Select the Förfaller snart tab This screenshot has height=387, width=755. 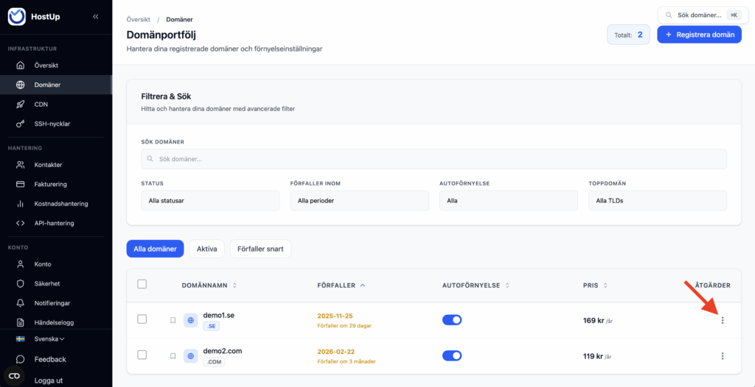click(x=260, y=249)
